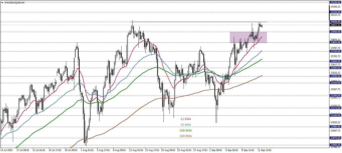Viewport: 342px width, 153px height.
Task: Select the 22870.00 price level label
Action: [335, 138]
